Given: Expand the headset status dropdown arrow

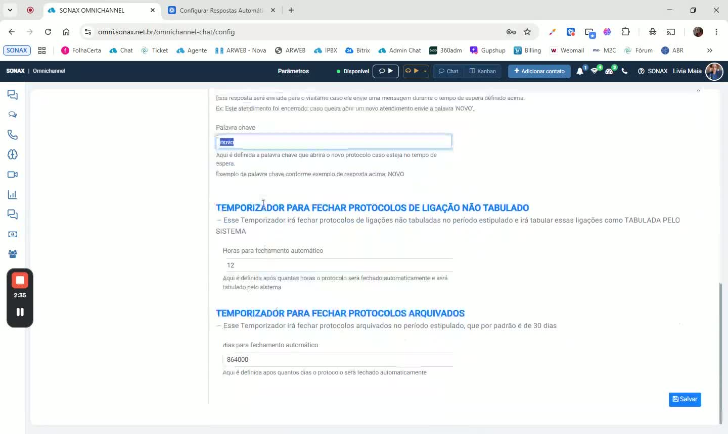Looking at the screenshot, I should pyautogui.click(x=425, y=71).
